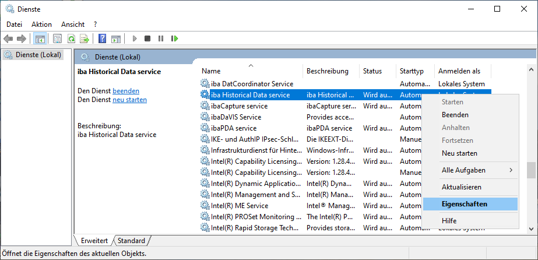Screen dimensions: 538x260
Task: Select Dienste (Lokal) in the left tree
Action: (x=36, y=55)
